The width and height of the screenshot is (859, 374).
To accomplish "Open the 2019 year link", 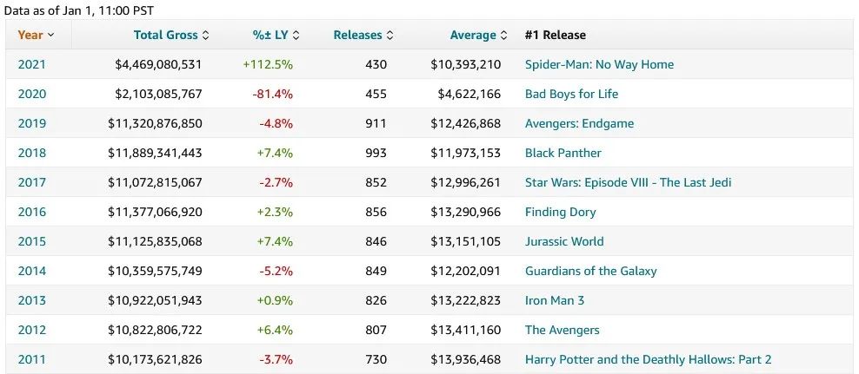I will click(31, 123).
